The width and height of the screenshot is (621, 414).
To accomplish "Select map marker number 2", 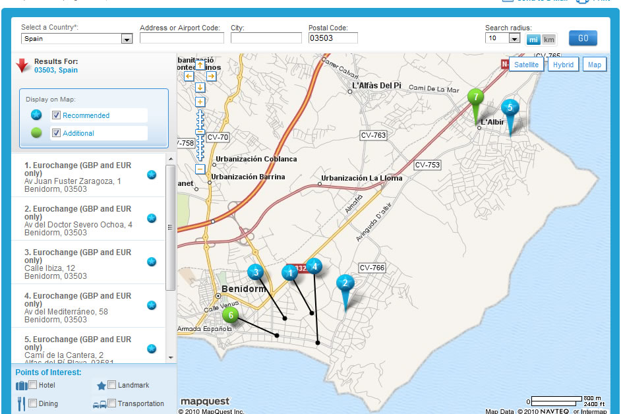I will (345, 283).
